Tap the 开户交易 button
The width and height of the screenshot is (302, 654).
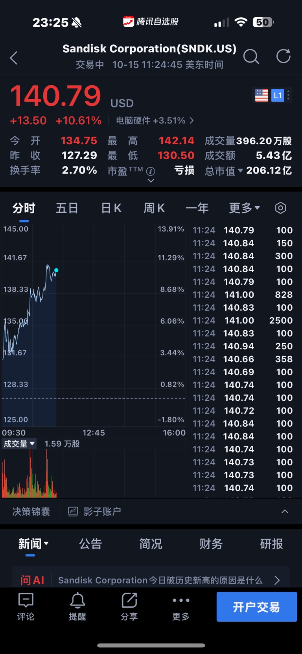tap(256, 607)
